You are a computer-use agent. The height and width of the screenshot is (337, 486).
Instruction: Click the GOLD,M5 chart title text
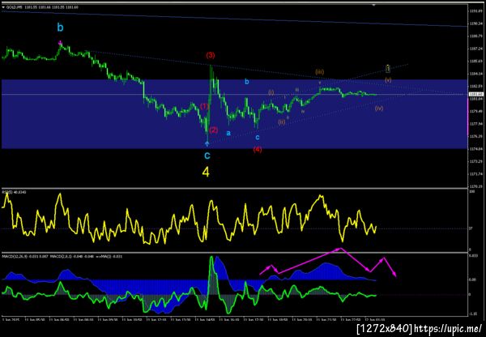click(x=15, y=6)
